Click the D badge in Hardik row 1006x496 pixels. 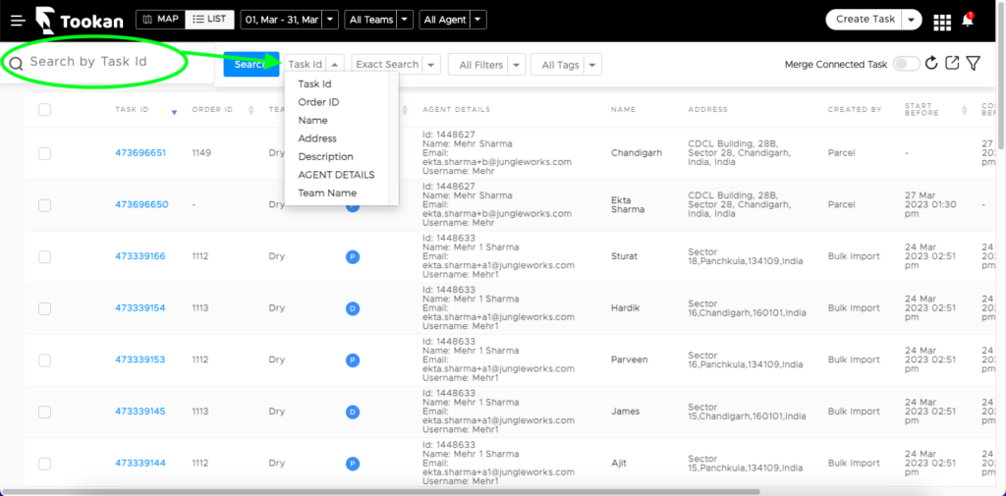point(352,308)
